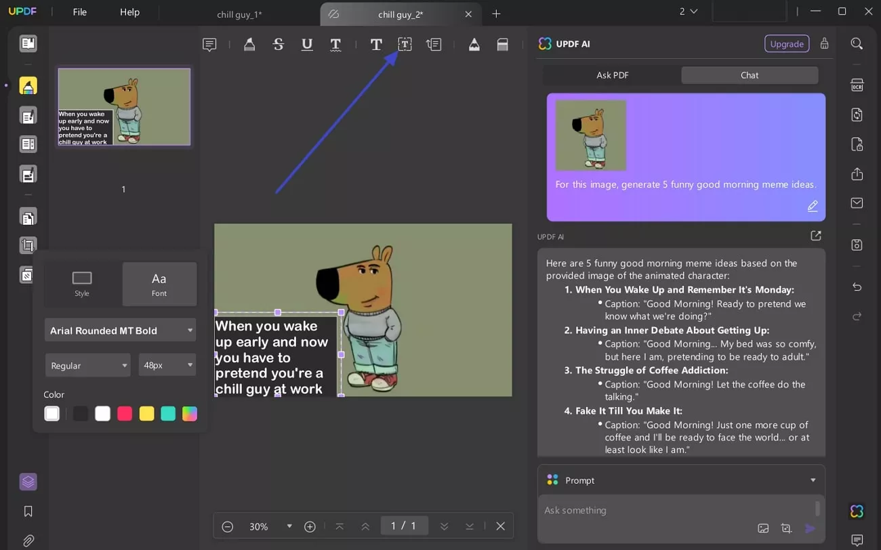Open the Organize Pages tool in left sidebar
Image resolution: width=881 pixels, height=550 pixels.
28,217
